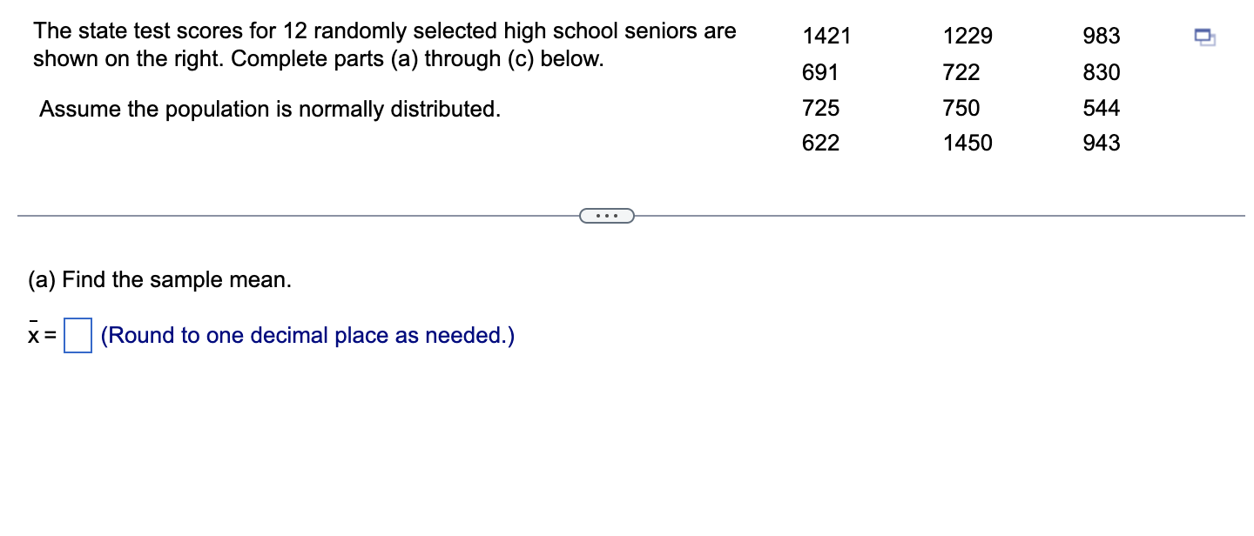Click the copy data table icon
The width and height of the screenshot is (1254, 536).
coord(1204,37)
